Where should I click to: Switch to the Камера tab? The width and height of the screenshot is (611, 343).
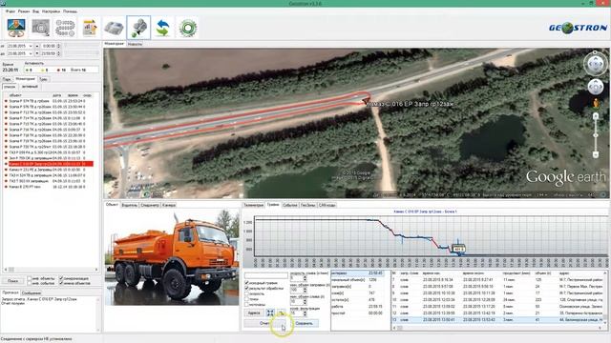(169, 205)
